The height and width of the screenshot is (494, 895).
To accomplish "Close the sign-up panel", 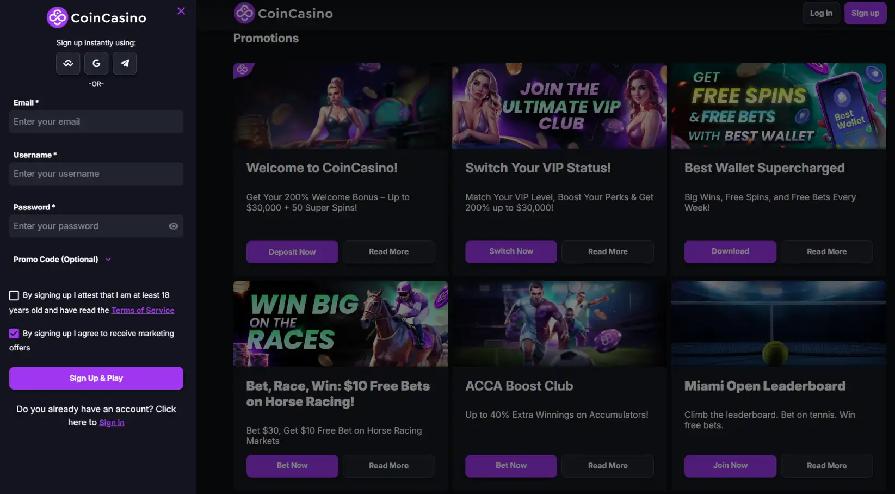I will (180, 10).
